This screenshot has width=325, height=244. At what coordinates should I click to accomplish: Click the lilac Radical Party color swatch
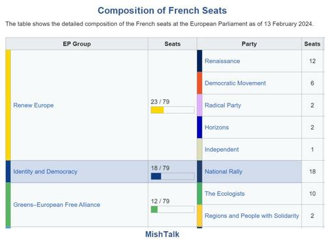(200, 105)
